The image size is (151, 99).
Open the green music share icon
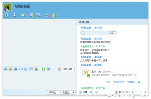click(43, 69)
